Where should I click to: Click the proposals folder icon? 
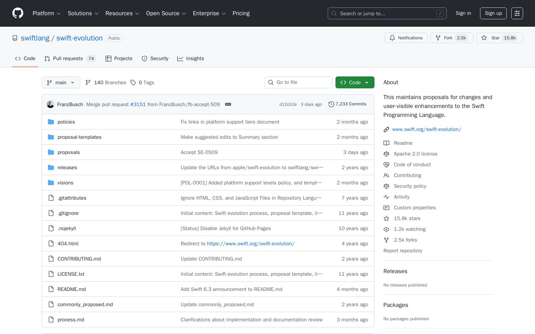[51, 152]
